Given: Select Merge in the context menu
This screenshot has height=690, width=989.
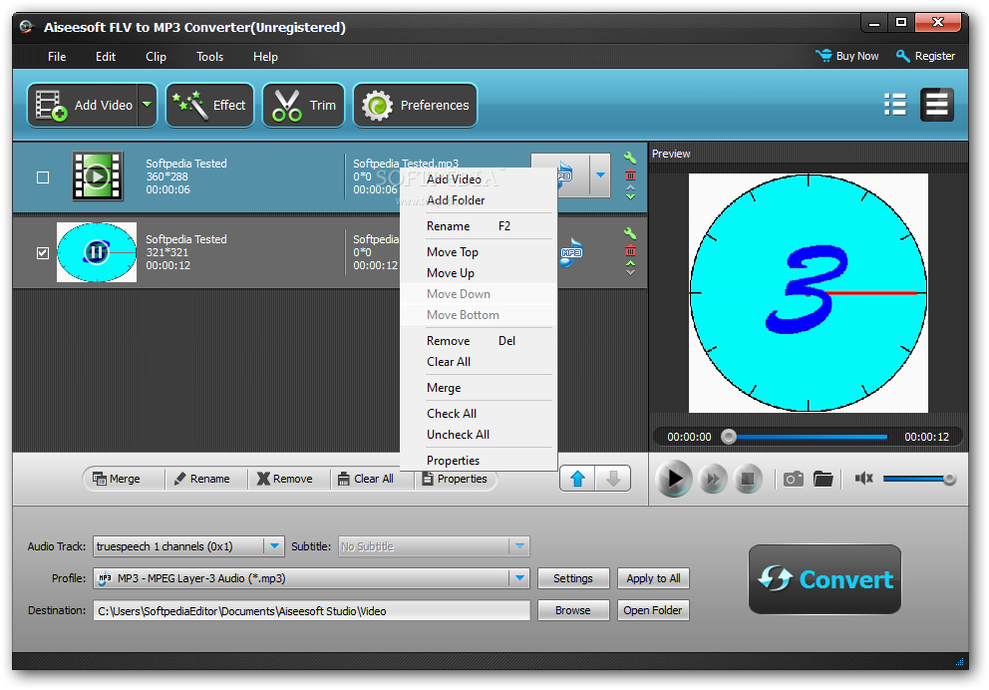Looking at the screenshot, I should click(479, 387).
